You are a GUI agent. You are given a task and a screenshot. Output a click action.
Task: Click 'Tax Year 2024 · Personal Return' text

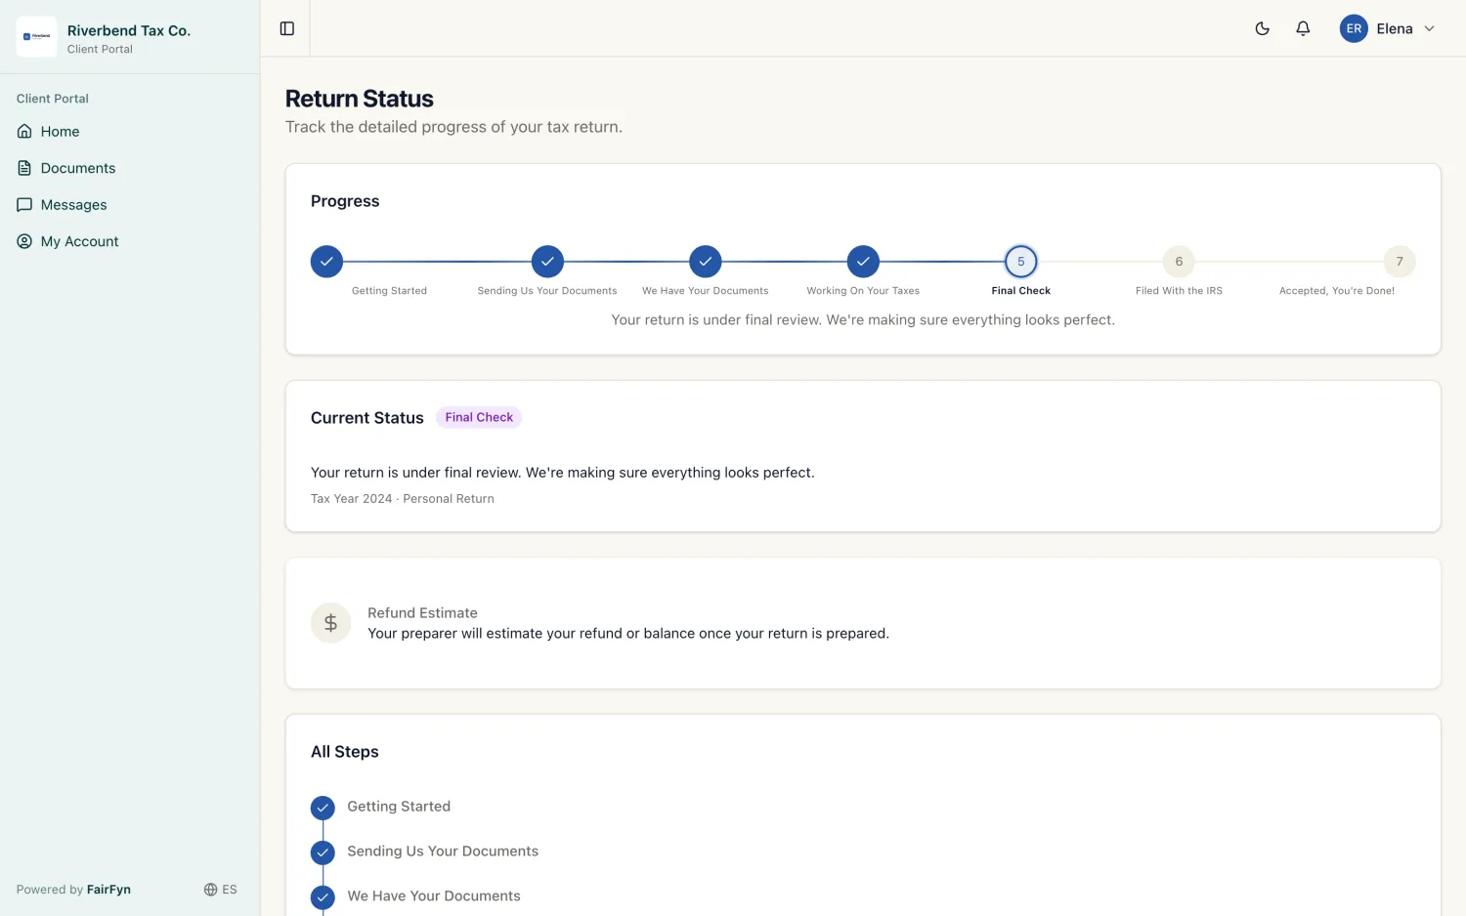(403, 499)
